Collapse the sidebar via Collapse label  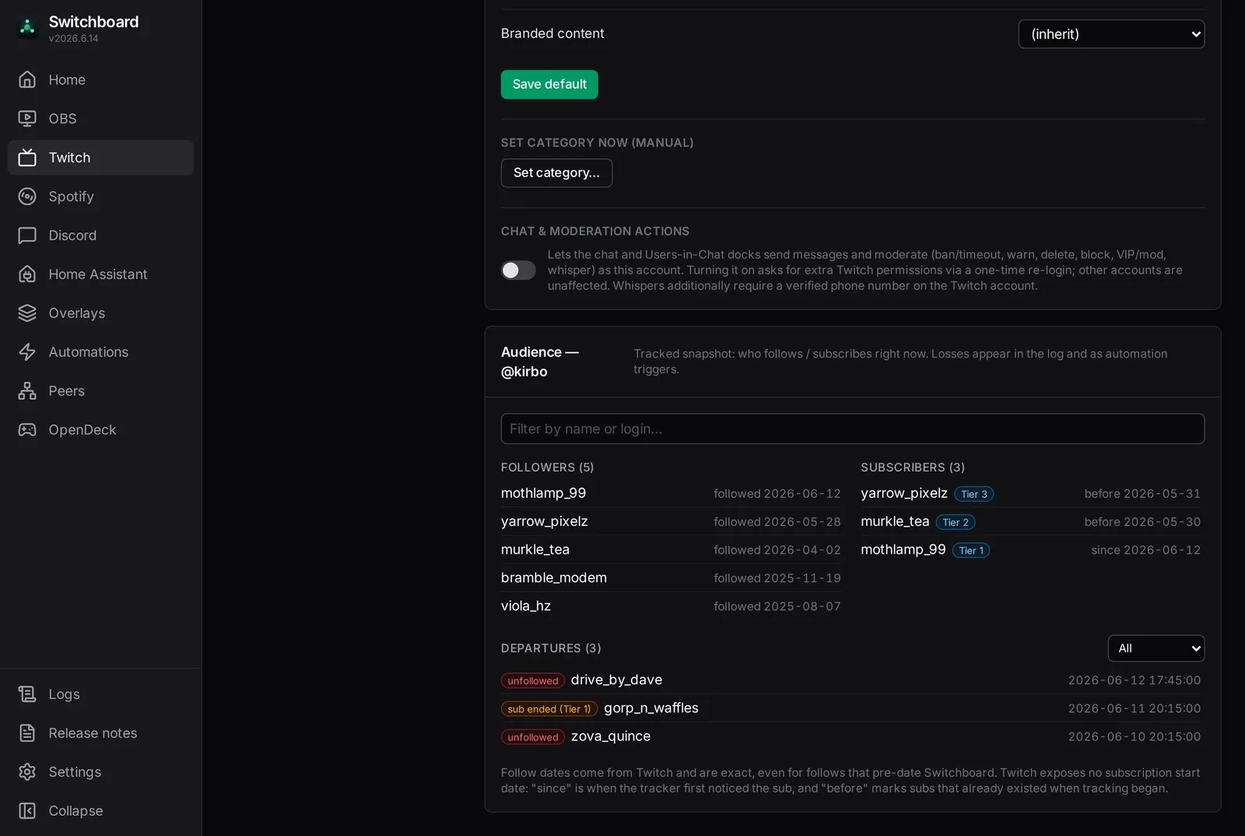click(x=75, y=810)
